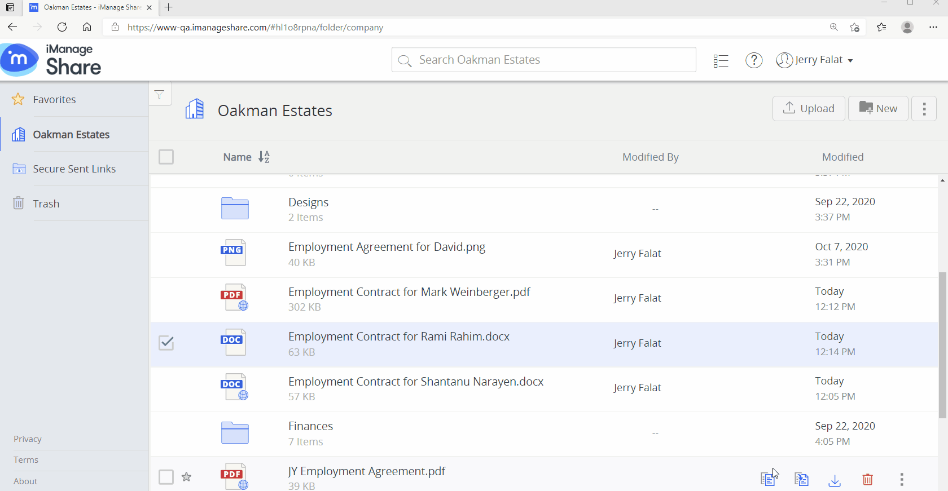The image size is (948, 491).
Task: Tick the select-all checkbox in header
Action: coord(166,157)
